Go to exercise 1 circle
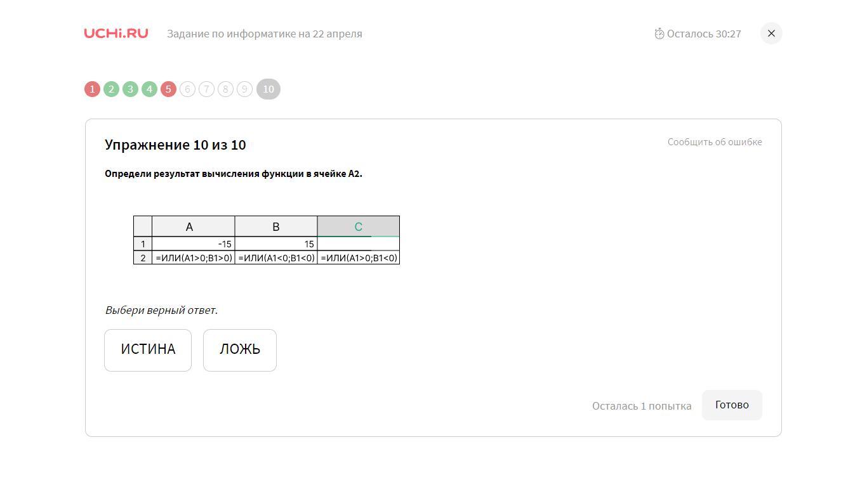Viewport: 867px width, 487px height. [92, 89]
